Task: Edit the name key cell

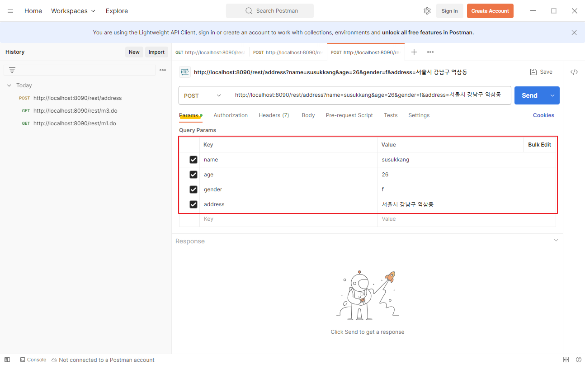Action: pos(288,160)
